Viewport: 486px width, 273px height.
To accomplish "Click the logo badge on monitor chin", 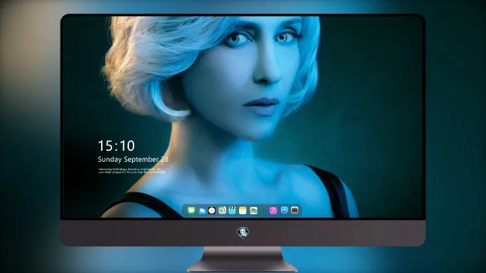I will click(x=243, y=233).
